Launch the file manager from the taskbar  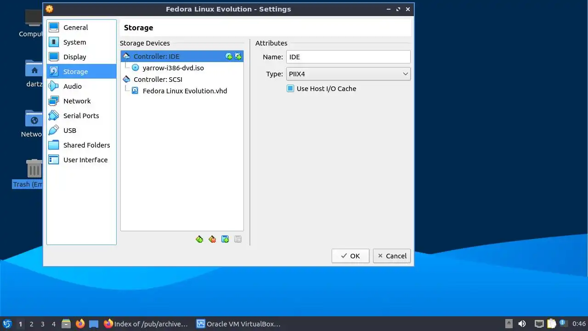tap(66, 324)
